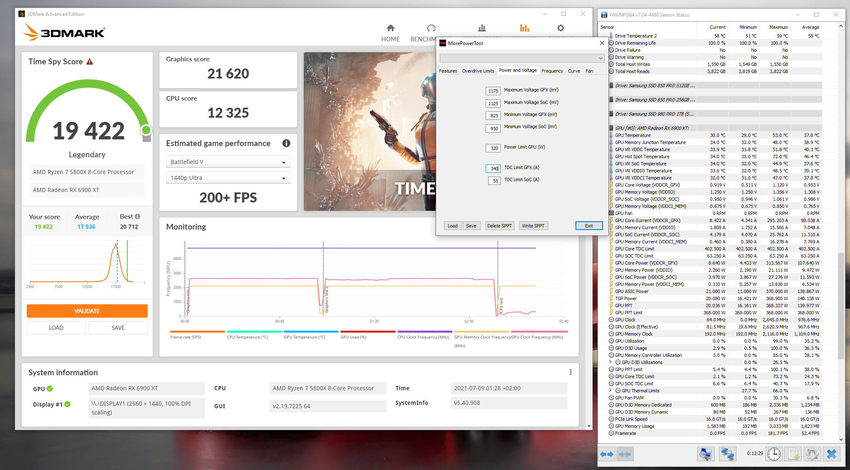Click Minimum Voltage GFX input field
The height and width of the screenshot is (470, 850).
(x=493, y=116)
